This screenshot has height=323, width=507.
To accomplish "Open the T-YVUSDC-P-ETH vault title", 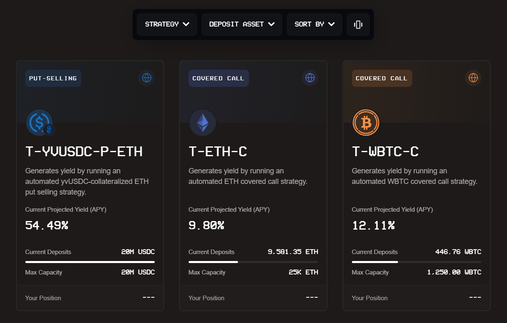I will pyautogui.click(x=84, y=152).
